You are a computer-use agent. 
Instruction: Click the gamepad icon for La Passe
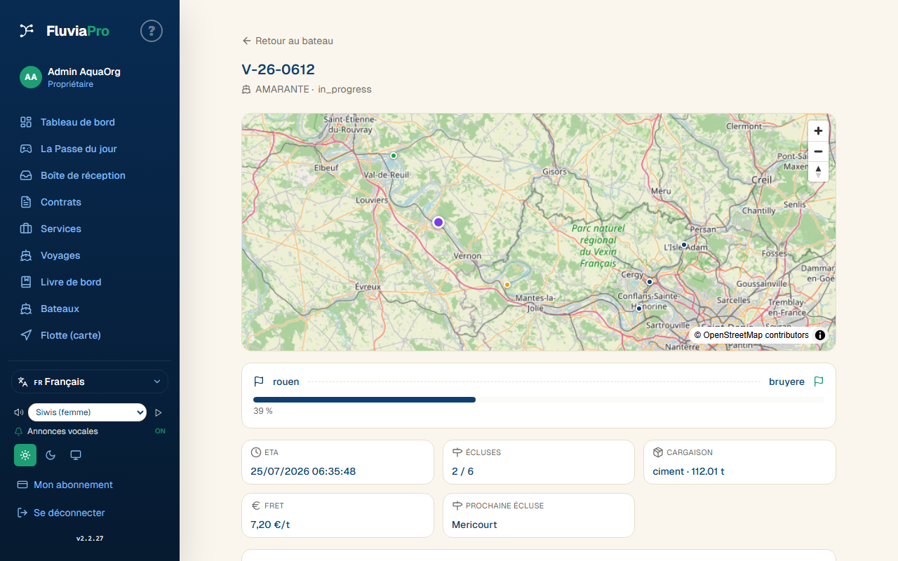pos(26,149)
